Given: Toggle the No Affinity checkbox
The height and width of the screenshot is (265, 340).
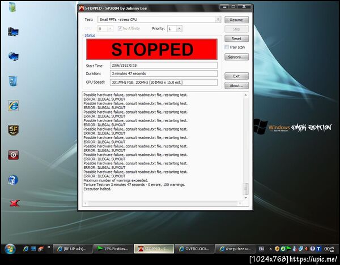Looking at the screenshot, I should click(120, 28).
